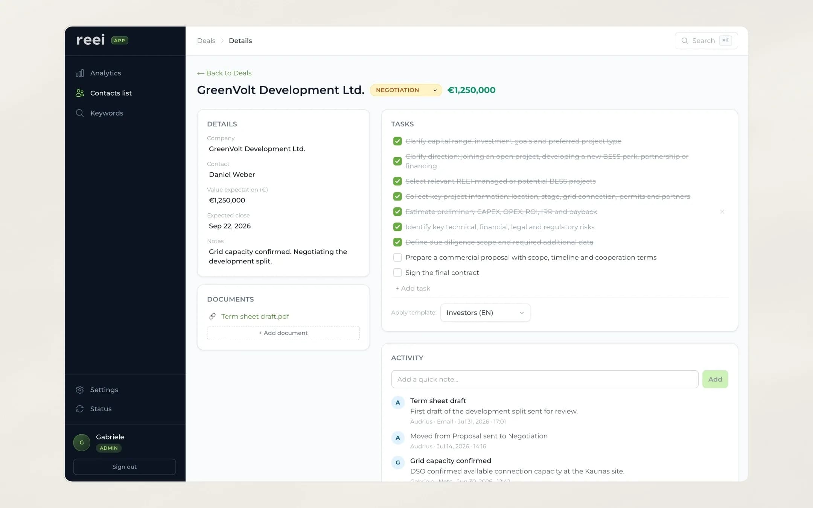Click the Expected close date Sep 22, 2026

230,226
